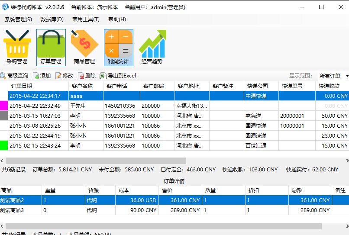
Task: Open the 系统管理(S) menu
Action: [x=18, y=19]
